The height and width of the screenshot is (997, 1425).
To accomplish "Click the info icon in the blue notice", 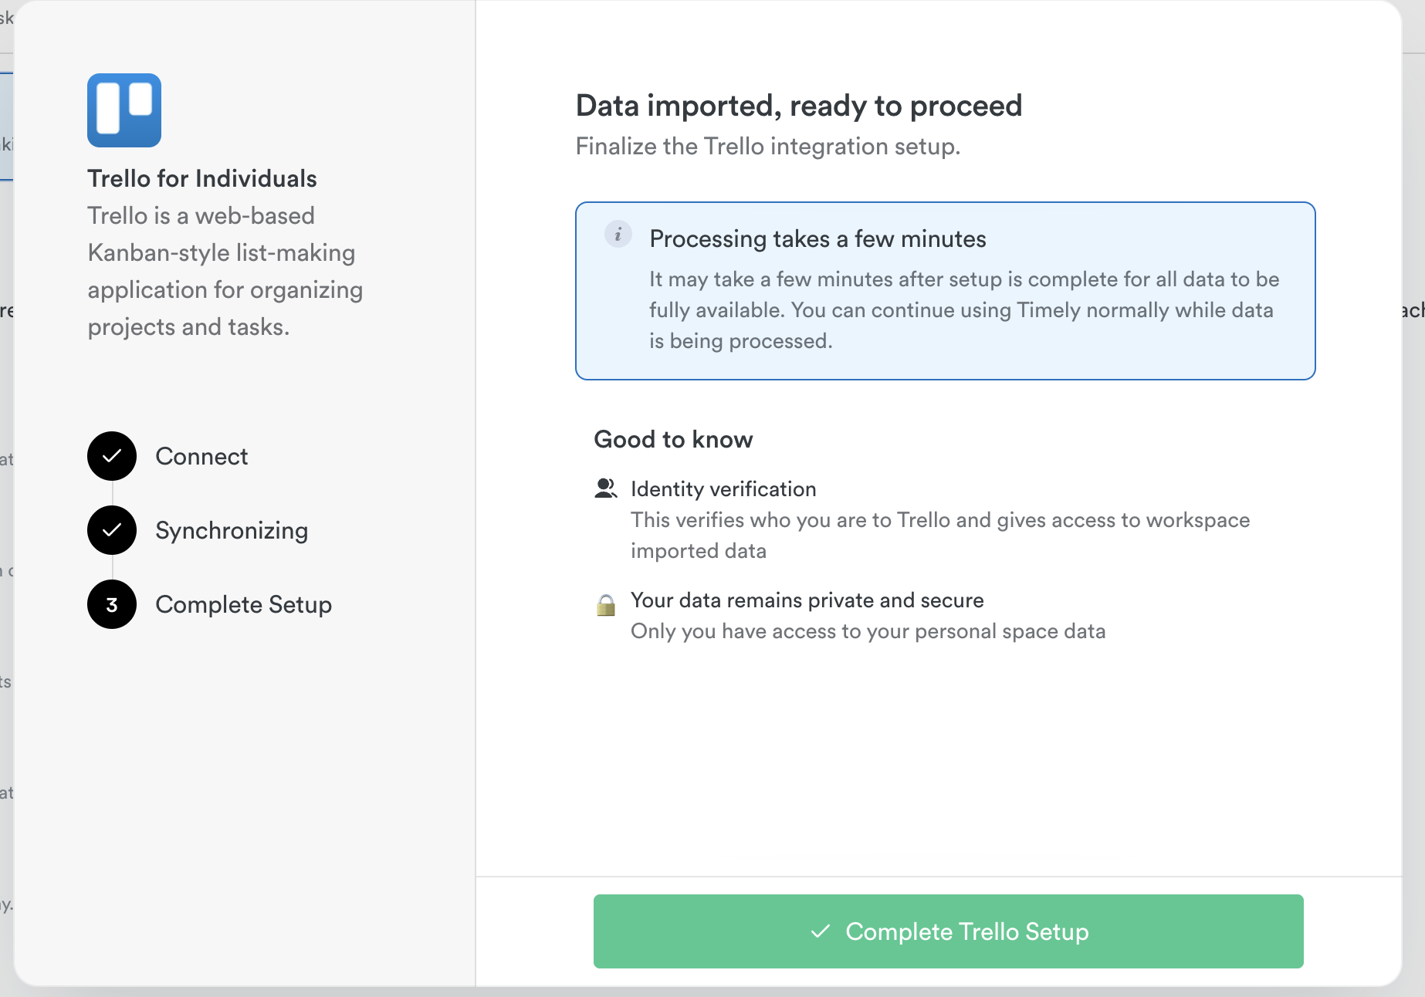I will tap(618, 234).
